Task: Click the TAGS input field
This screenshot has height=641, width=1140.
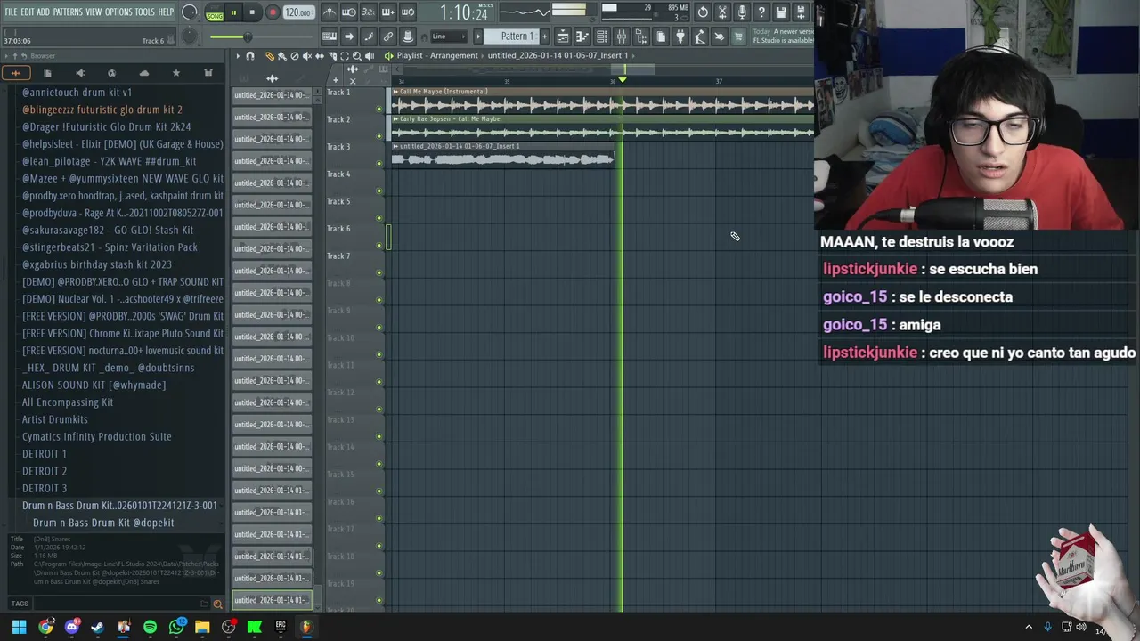Action: [x=121, y=604]
